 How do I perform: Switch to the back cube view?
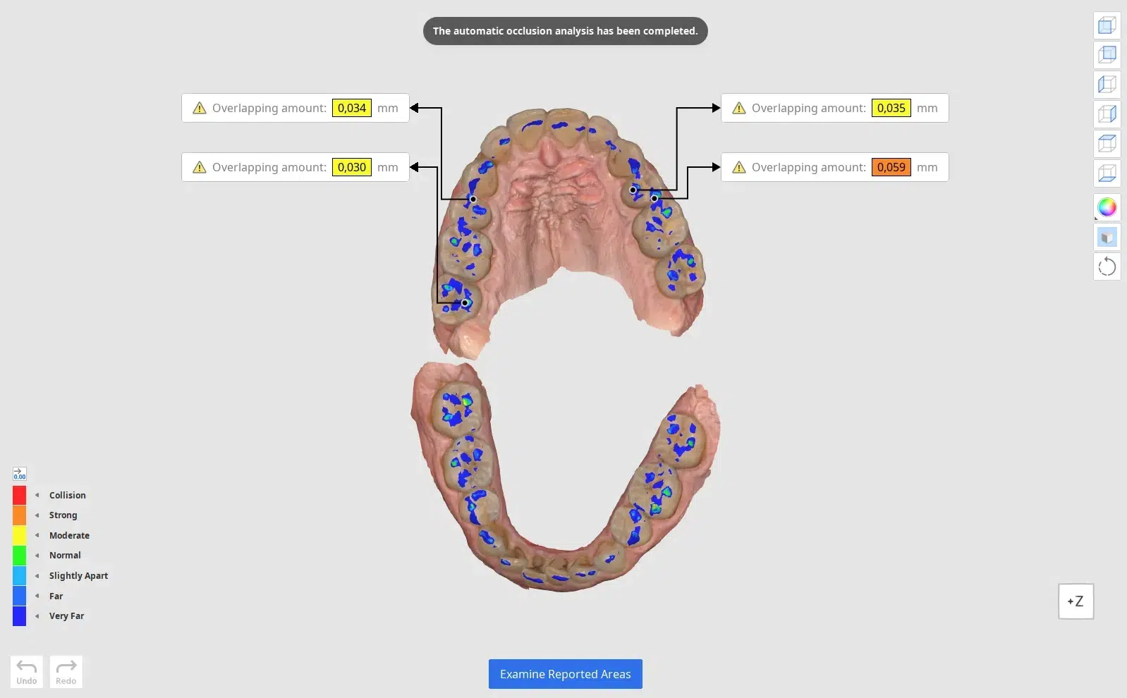(x=1107, y=55)
